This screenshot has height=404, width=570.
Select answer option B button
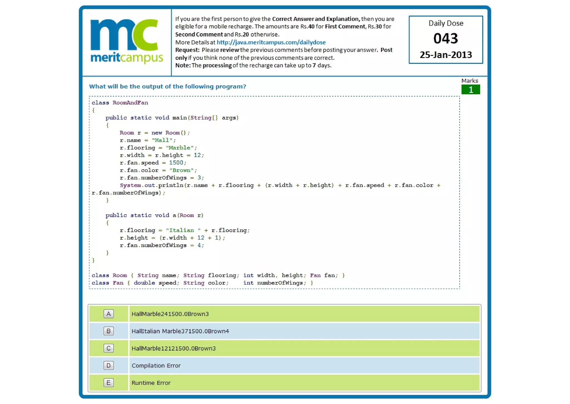coord(109,331)
